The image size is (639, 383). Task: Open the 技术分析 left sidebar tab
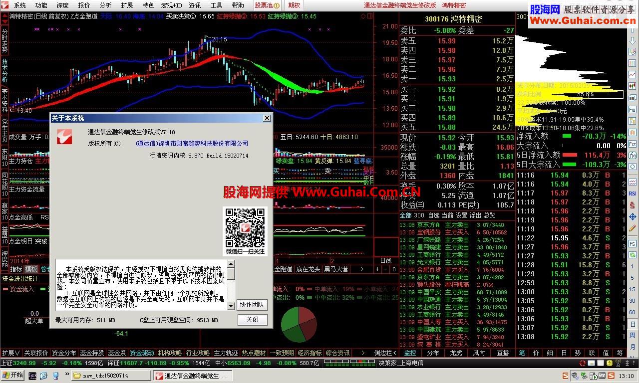[x=4, y=70]
